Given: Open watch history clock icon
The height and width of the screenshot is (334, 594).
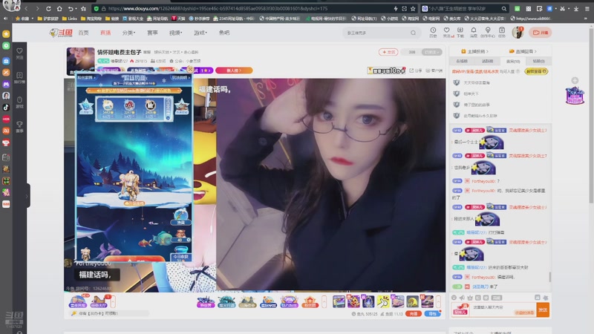Looking at the screenshot, I should pos(433,32).
